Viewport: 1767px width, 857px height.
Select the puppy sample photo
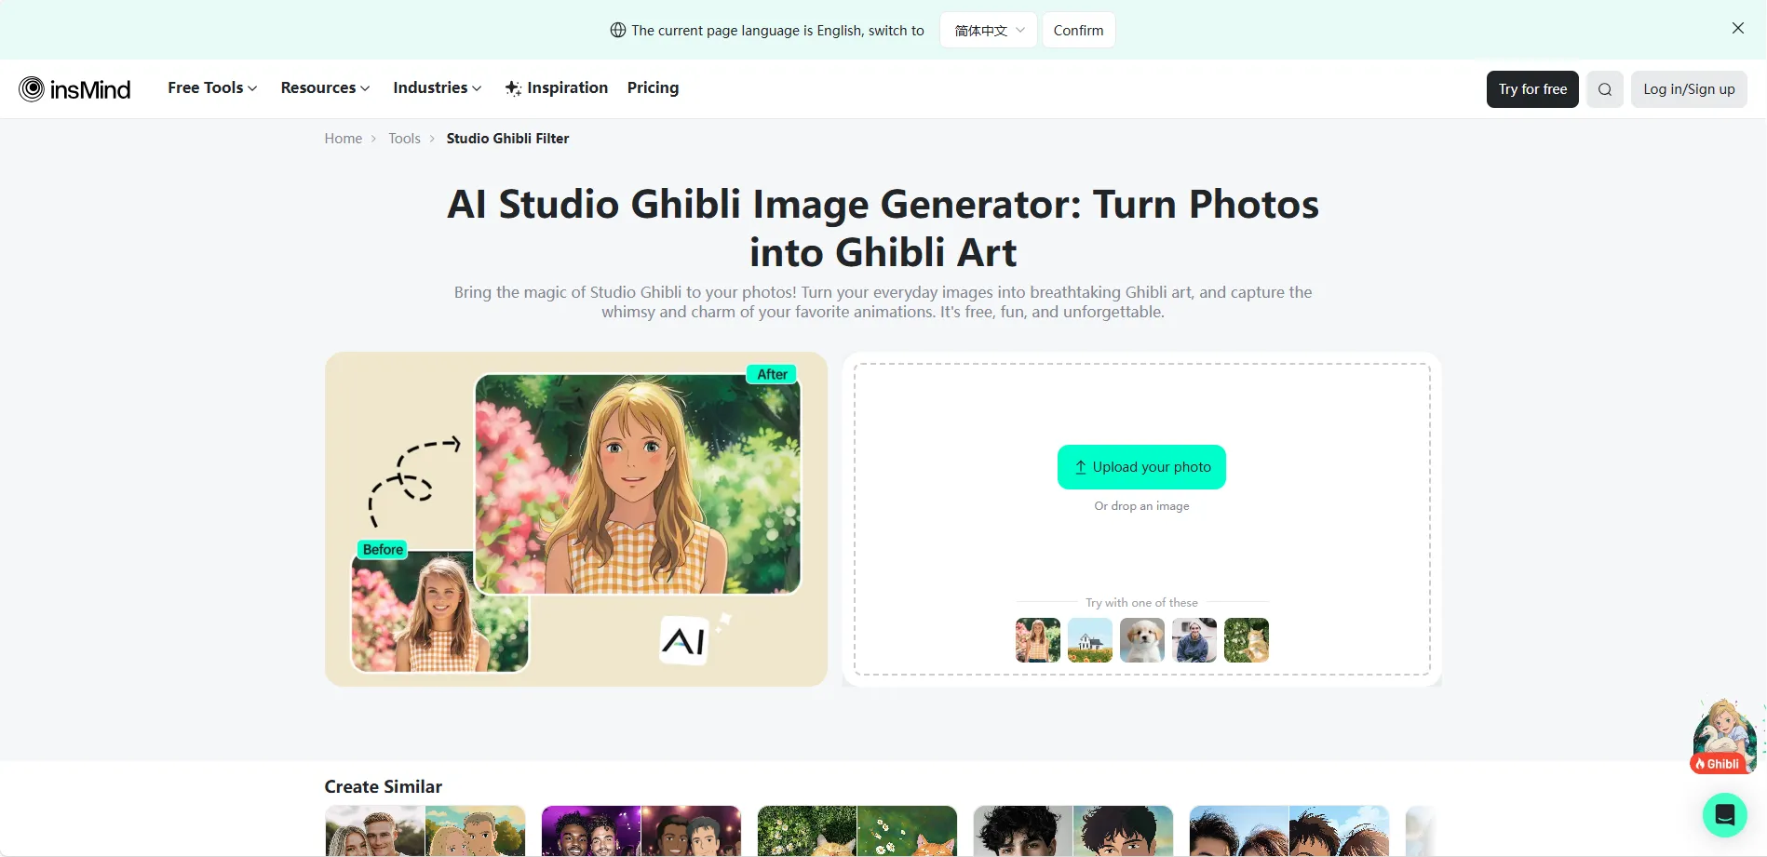(1142, 640)
